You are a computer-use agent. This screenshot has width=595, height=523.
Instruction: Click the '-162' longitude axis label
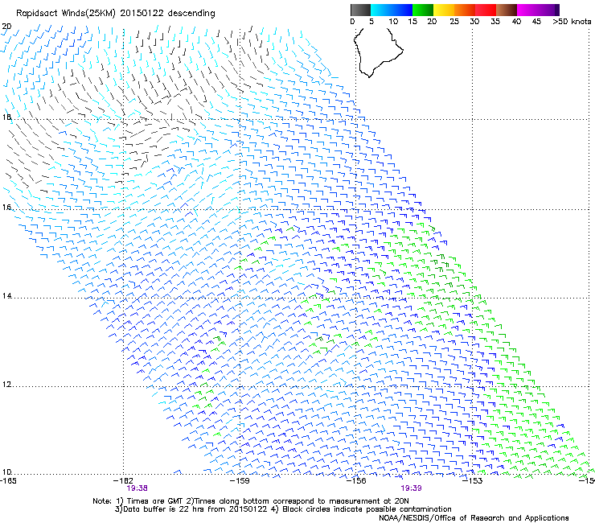[x=123, y=480]
